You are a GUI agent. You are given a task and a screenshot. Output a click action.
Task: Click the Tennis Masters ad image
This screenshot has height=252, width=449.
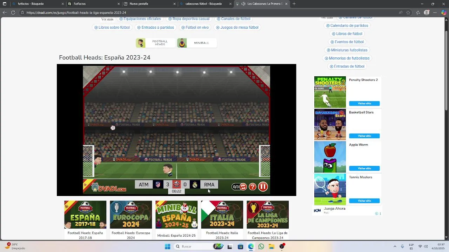[x=330, y=189]
